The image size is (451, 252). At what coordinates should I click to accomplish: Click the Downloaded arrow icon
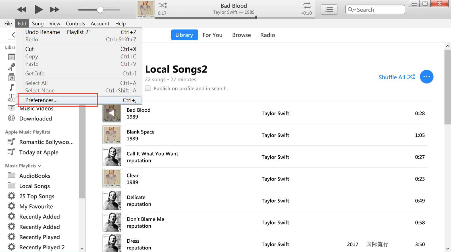pos(11,118)
